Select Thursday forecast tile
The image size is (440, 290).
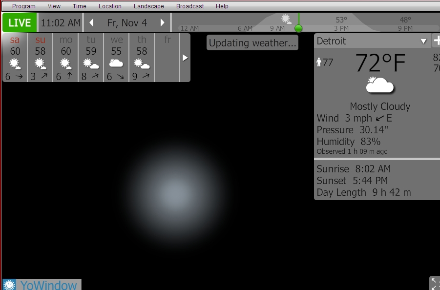click(142, 58)
